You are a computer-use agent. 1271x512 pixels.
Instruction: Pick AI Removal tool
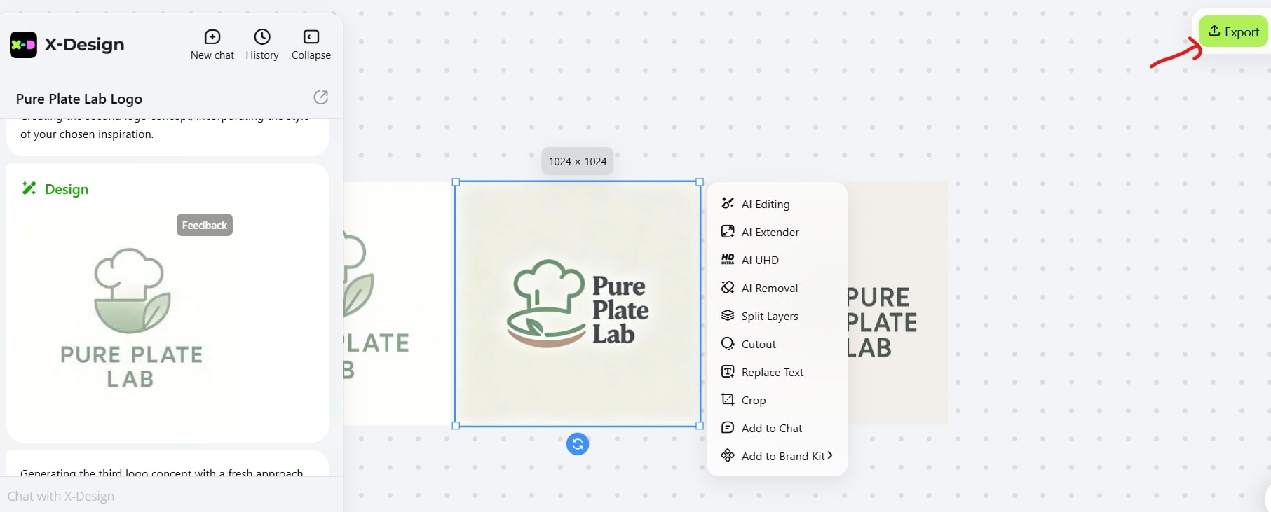pos(769,288)
